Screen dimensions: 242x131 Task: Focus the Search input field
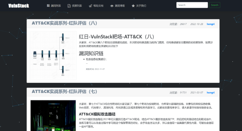[192, 5]
